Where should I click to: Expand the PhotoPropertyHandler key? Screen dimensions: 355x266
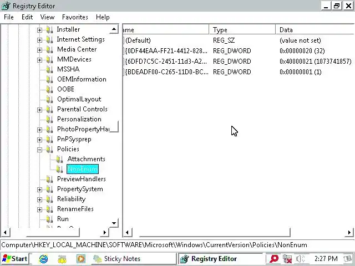[39, 130]
